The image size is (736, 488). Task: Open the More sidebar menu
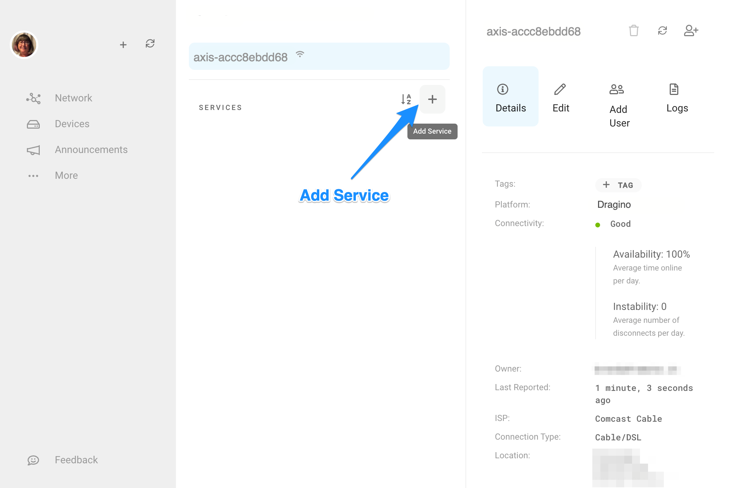66,175
